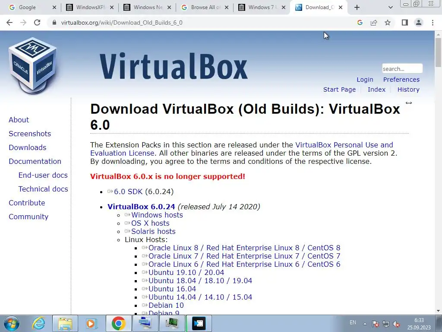Download the Windows hosts package
442x332 pixels.
[x=157, y=215]
